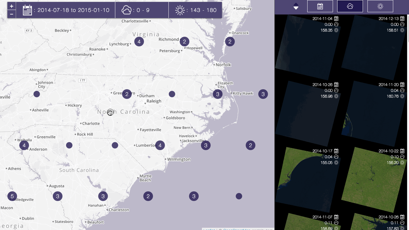
Task: Click the Norfolk city label on map
Action: pyautogui.click(x=224, y=64)
